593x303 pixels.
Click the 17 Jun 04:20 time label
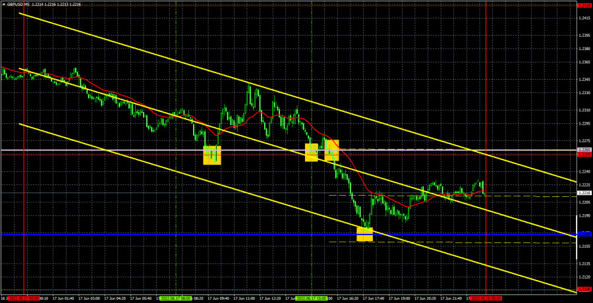(113, 299)
